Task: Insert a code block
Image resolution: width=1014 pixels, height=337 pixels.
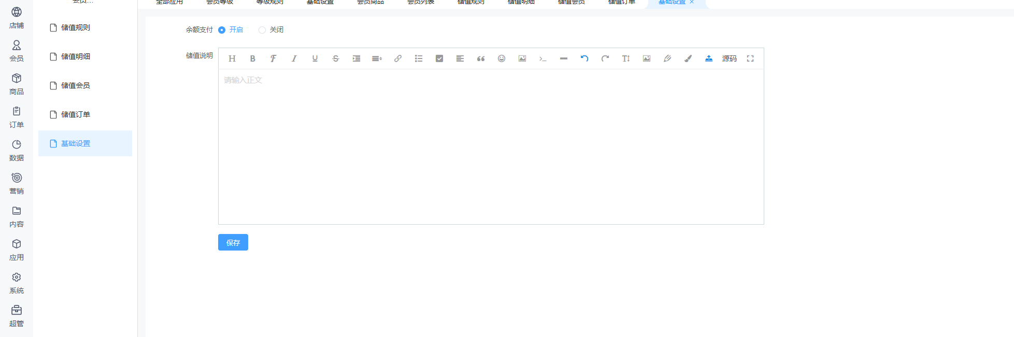Action: tap(543, 58)
